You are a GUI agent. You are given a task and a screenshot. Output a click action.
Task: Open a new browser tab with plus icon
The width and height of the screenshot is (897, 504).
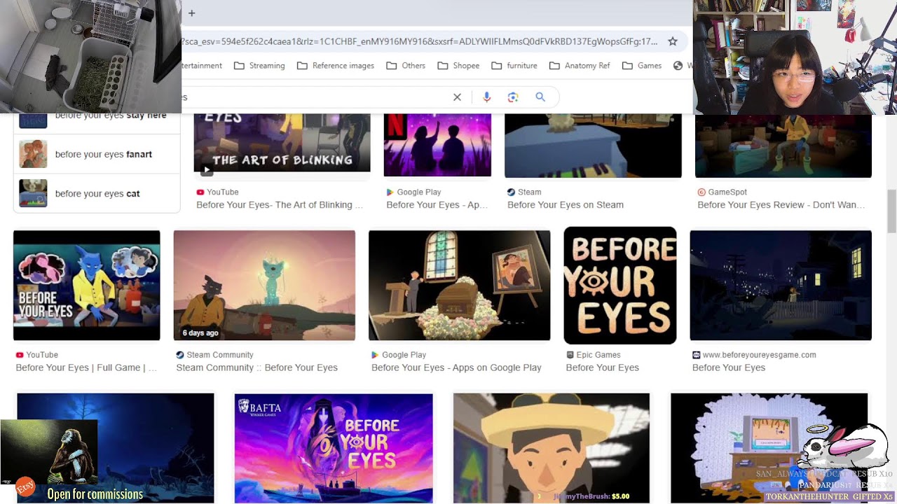click(191, 13)
